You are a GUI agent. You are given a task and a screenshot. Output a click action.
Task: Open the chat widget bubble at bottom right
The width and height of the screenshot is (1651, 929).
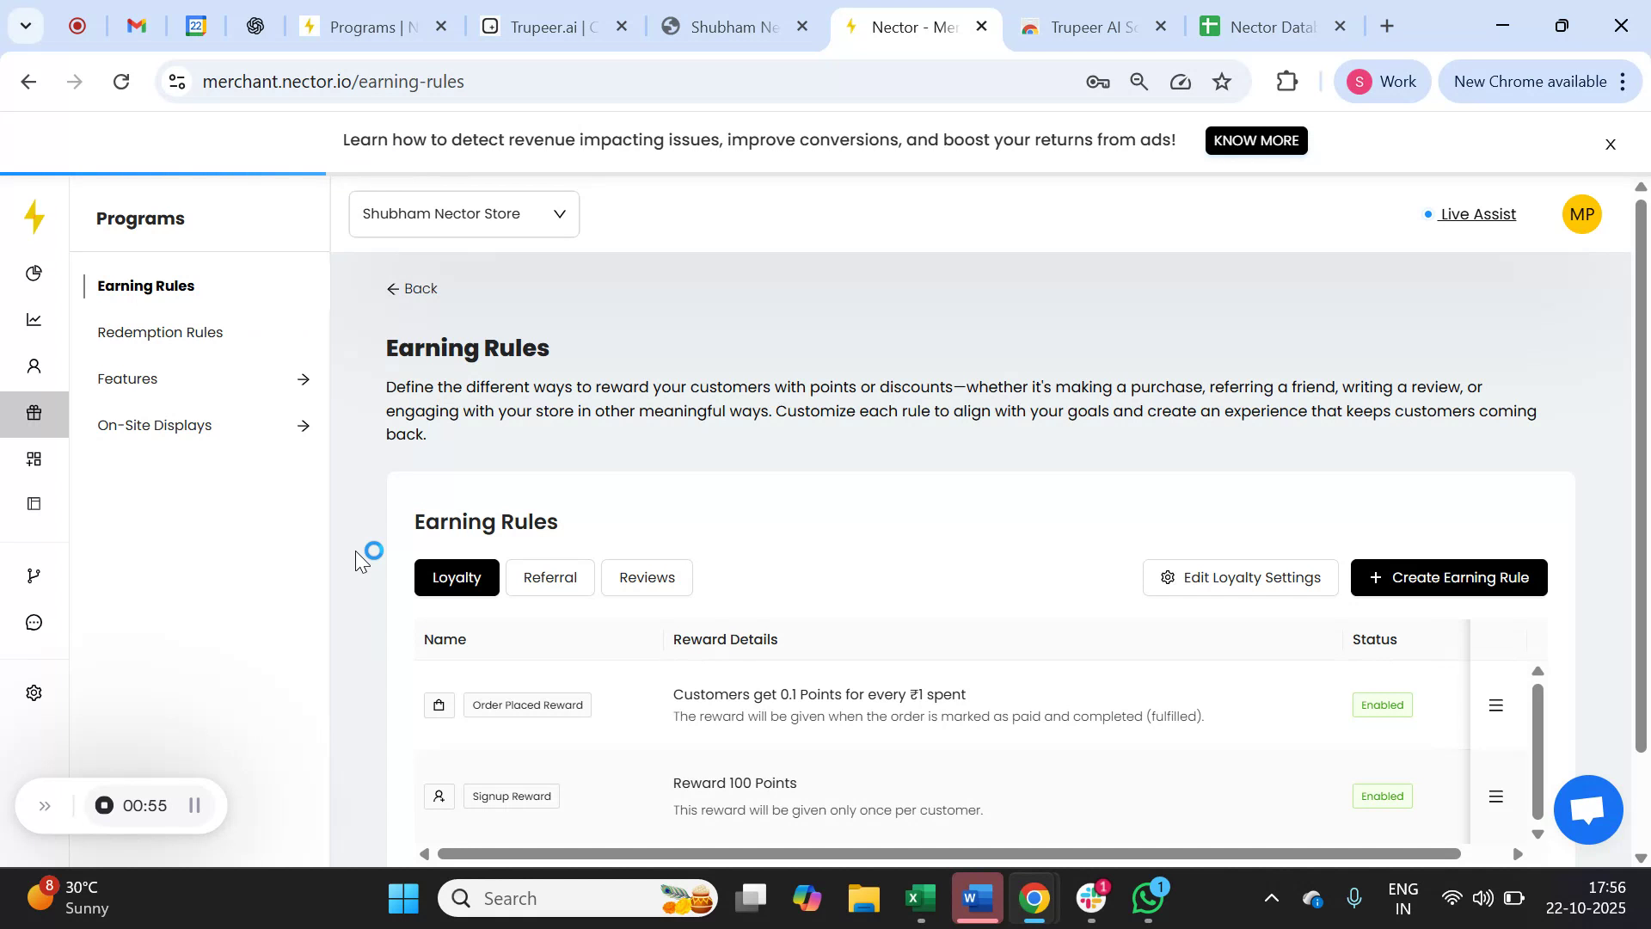(x=1587, y=809)
